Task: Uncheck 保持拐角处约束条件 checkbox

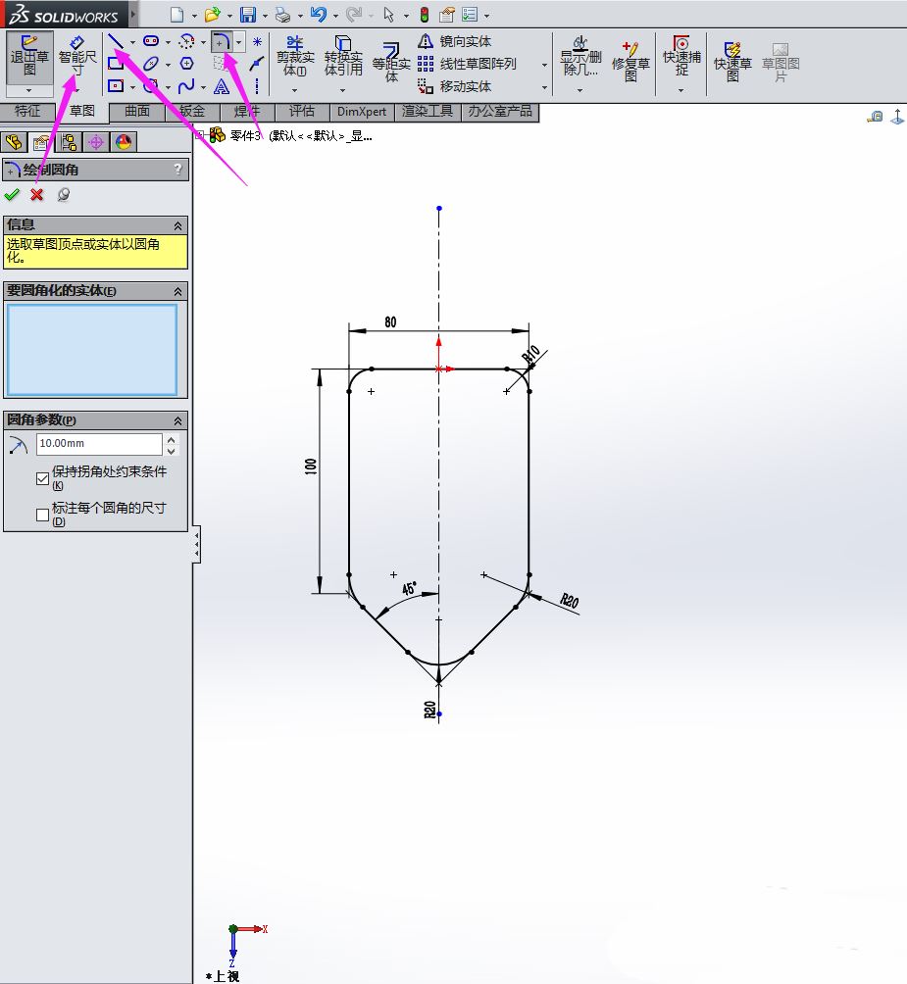Action: pyautogui.click(x=42, y=478)
